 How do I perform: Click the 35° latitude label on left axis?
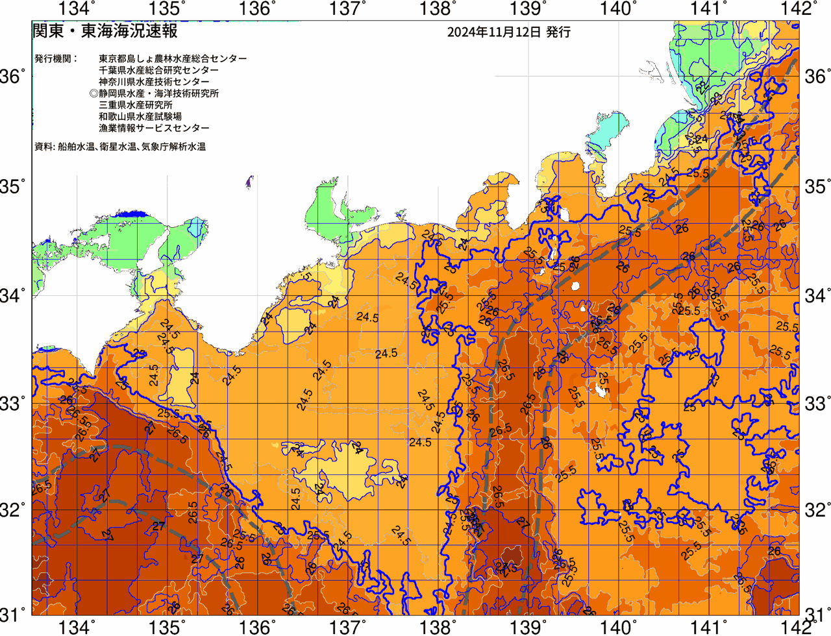click(14, 188)
